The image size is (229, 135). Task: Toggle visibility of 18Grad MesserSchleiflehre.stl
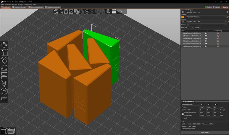click(x=206, y=41)
